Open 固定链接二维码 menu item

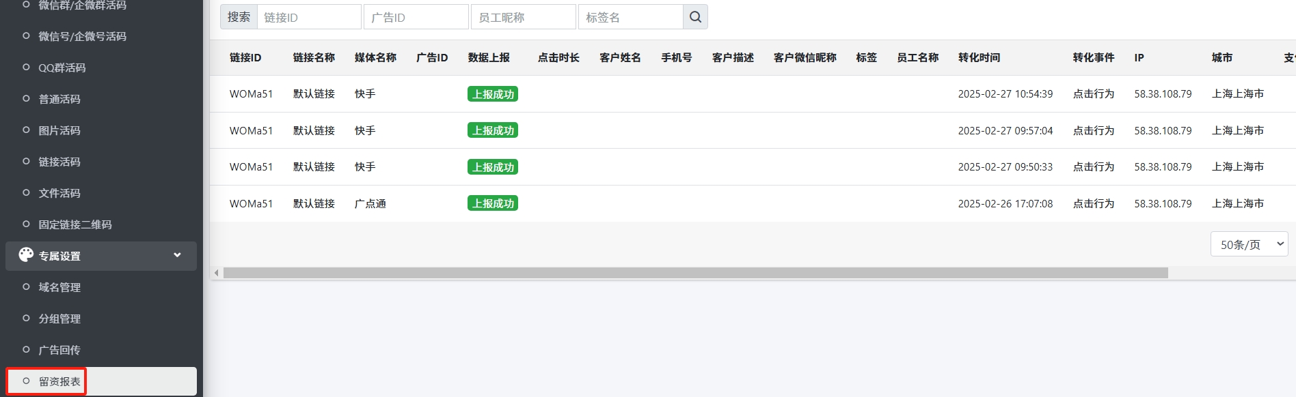tap(75, 224)
